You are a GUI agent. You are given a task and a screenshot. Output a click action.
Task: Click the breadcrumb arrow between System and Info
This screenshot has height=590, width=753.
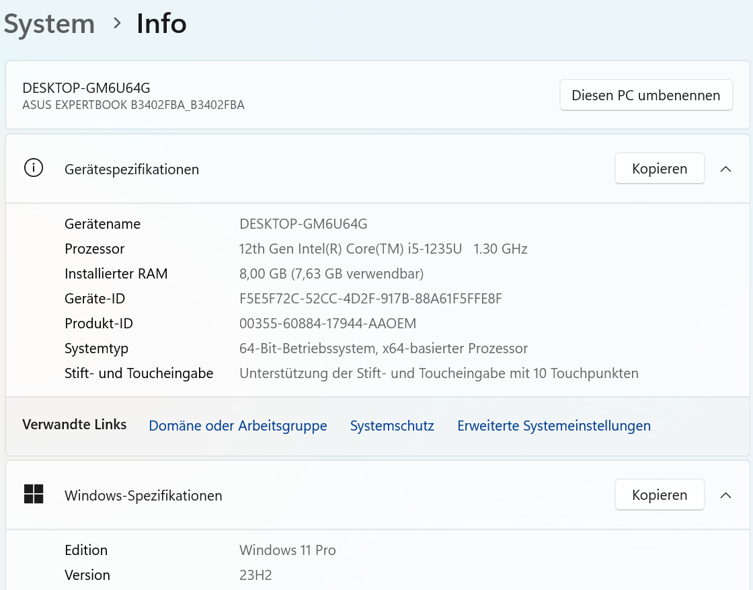pos(117,23)
